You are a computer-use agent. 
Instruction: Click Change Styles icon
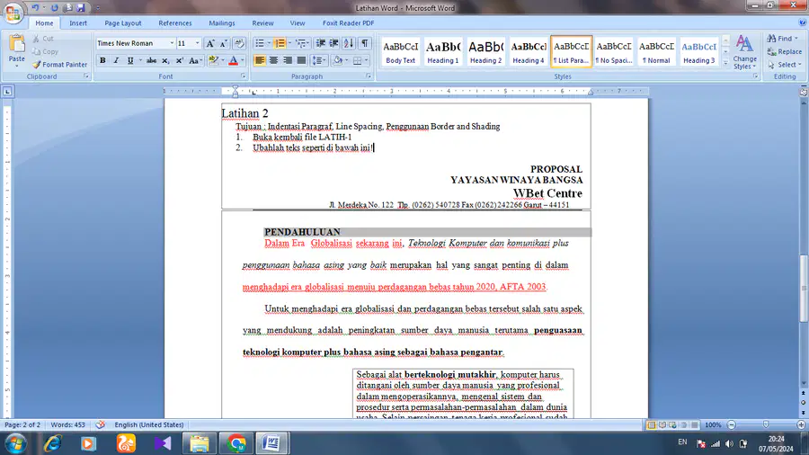pos(744,51)
